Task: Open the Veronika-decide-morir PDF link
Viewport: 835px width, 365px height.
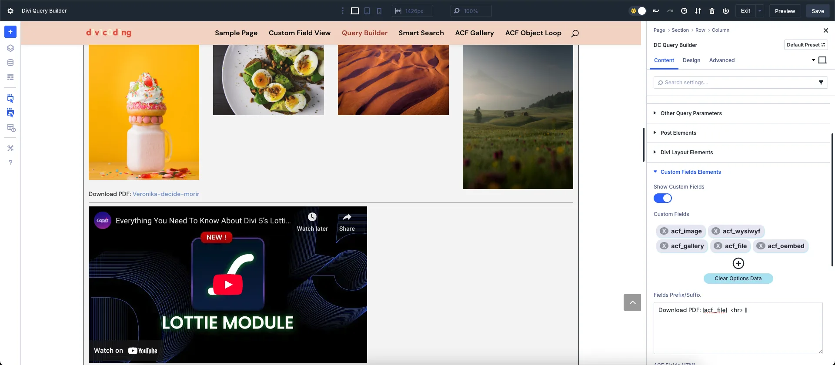Action: click(166, 194)
